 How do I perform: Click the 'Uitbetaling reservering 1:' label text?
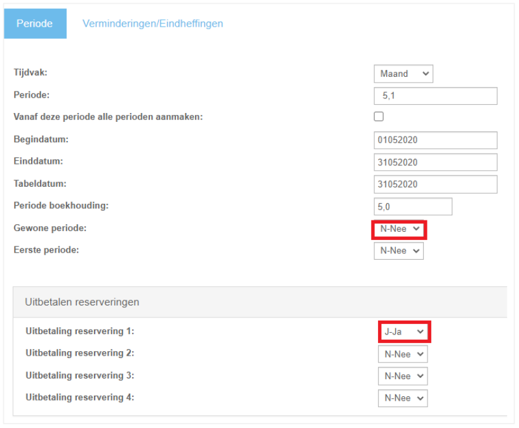pyautogui.click(x=80, y=331)
